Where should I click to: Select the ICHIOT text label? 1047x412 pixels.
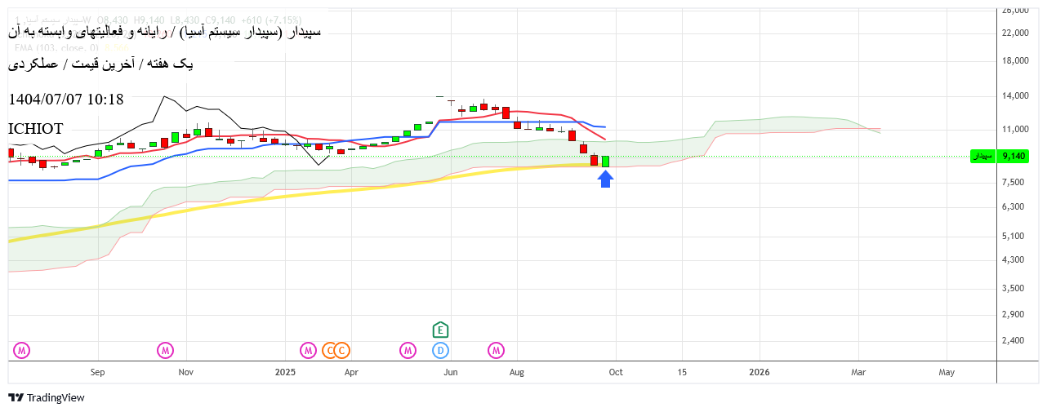(x=35, y=129)
